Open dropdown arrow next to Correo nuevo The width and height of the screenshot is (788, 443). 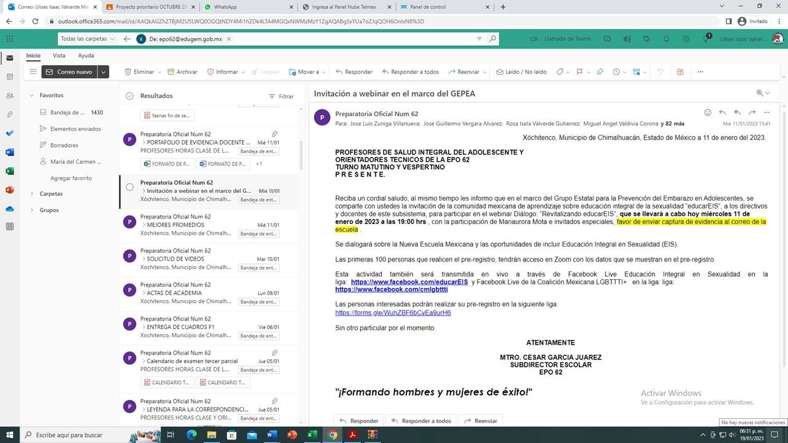point(103,72)
